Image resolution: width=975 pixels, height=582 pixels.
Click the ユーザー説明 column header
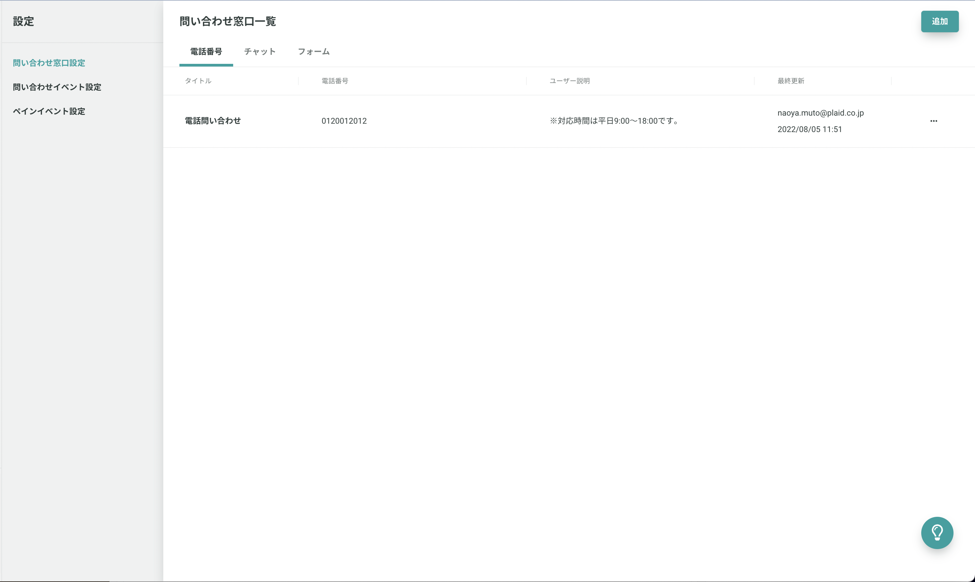point(569,81)
